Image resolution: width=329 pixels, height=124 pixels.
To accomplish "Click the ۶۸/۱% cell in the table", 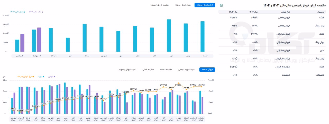I will tap(255, 18).
